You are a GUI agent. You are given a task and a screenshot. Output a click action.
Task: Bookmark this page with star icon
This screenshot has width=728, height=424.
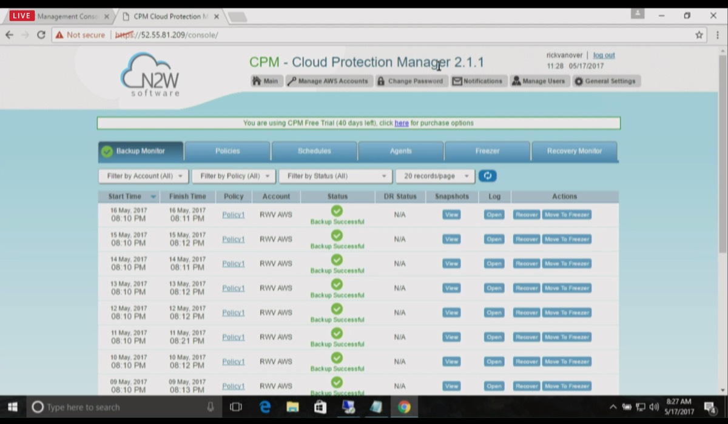[x=699, y=35]
